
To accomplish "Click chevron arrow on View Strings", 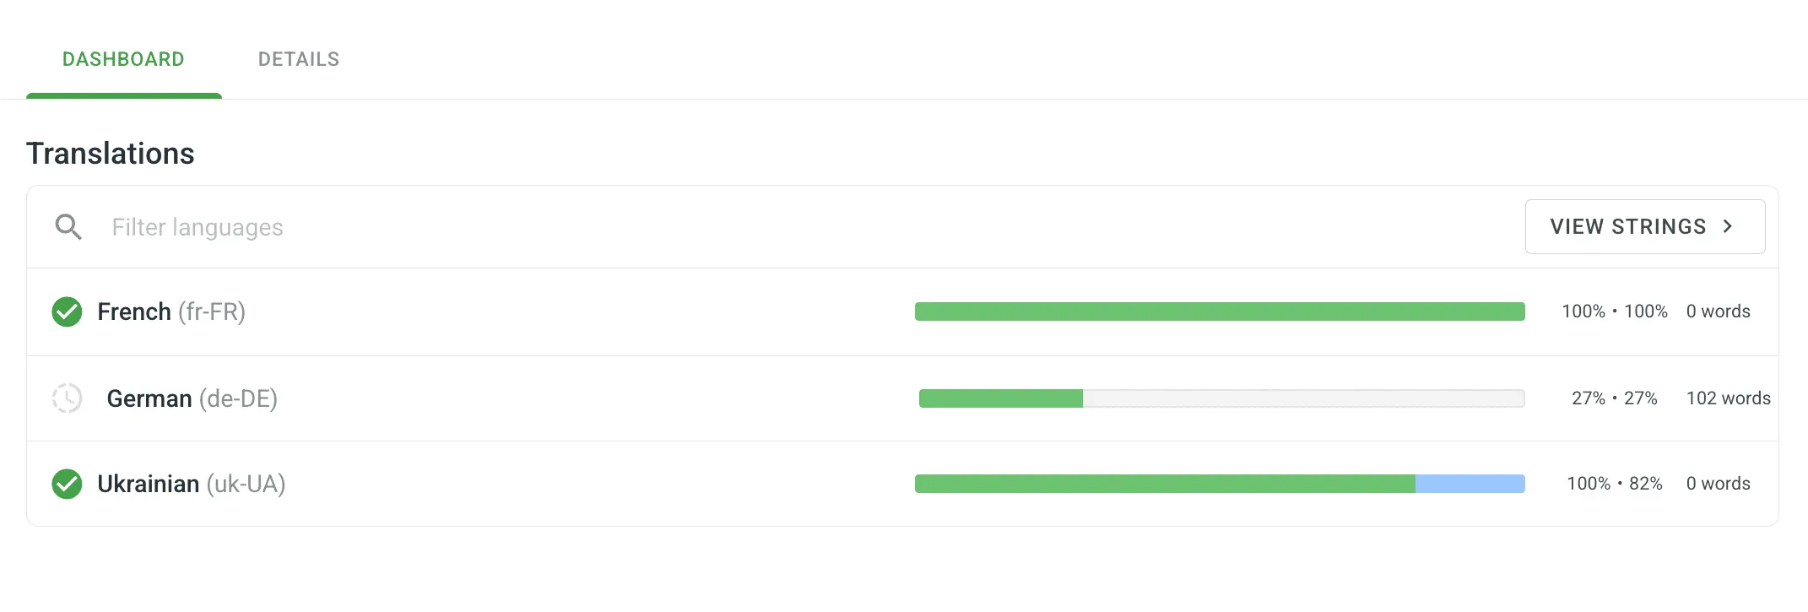I will pos(1728,226).
